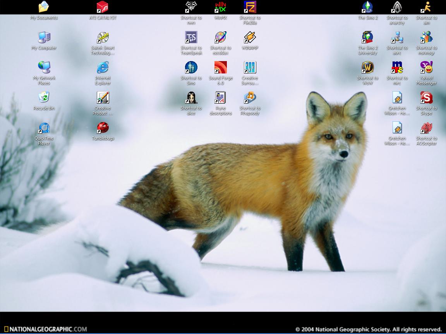Open the Rune descriptions document
Screen dimensions: 446x334
pyautogui.click(x=220, y=98)
